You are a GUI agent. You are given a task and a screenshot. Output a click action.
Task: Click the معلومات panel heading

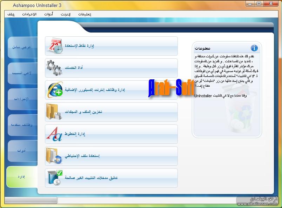pos(202,48)
